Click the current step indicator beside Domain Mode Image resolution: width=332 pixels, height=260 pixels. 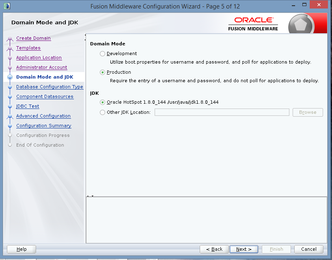click(x=10, y=77)
